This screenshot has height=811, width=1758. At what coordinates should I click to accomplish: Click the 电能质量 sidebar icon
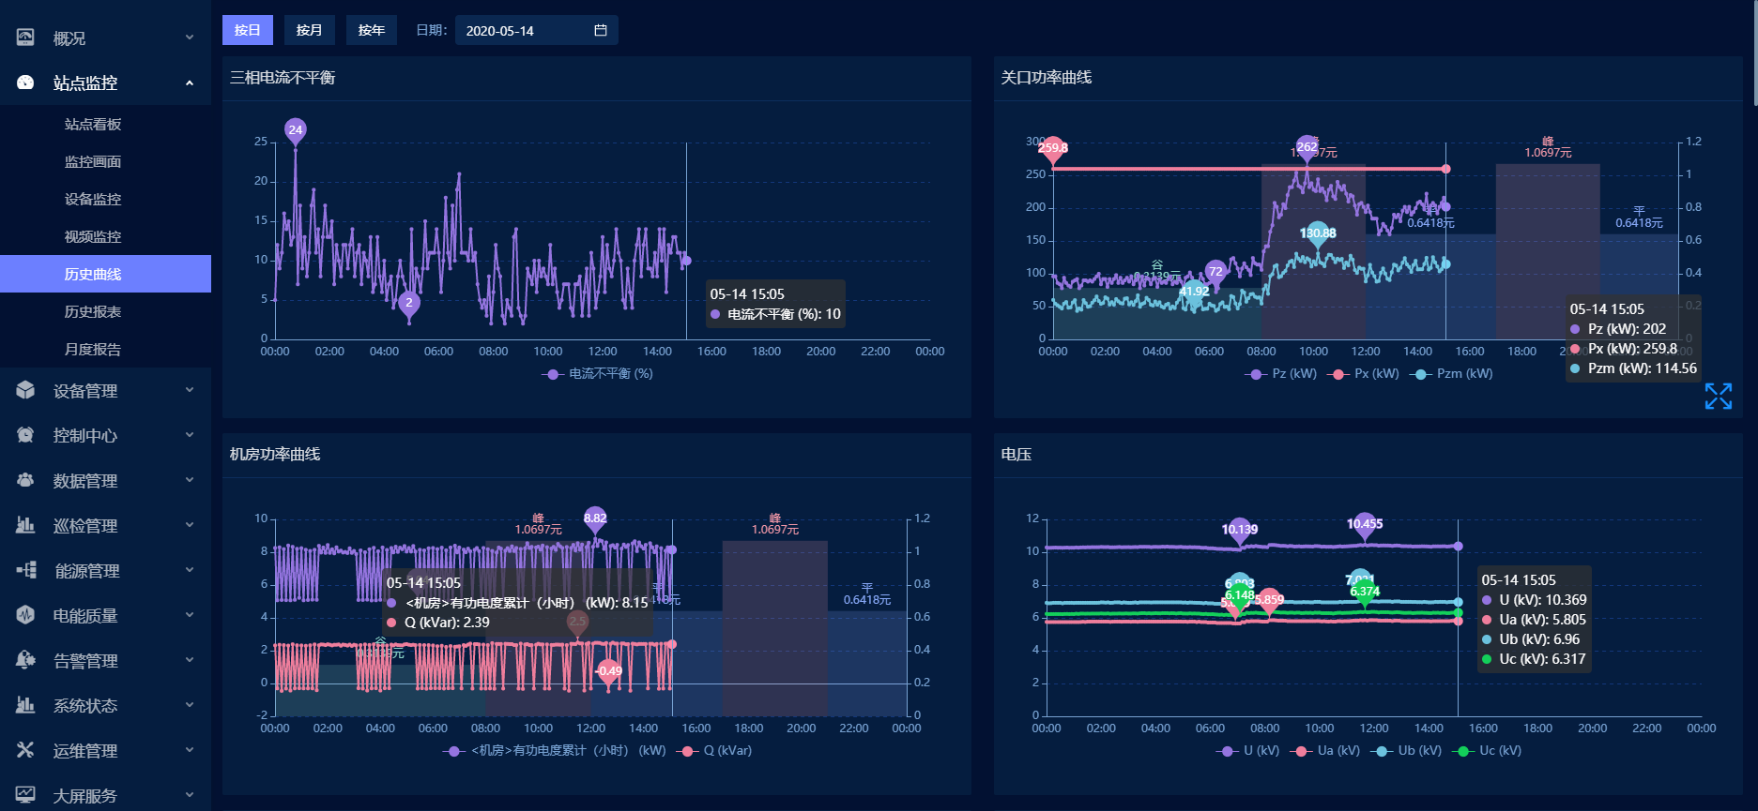[x=25, y=615]
